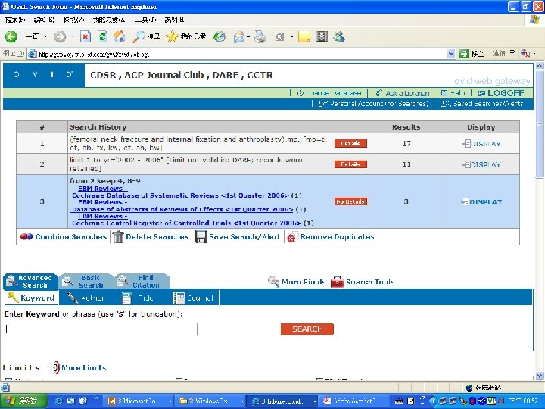This screenshot has height=409, width=545.
Task: Click DISPLAY link for search 1
Action: pyautogui.click(x=481, y=144)
